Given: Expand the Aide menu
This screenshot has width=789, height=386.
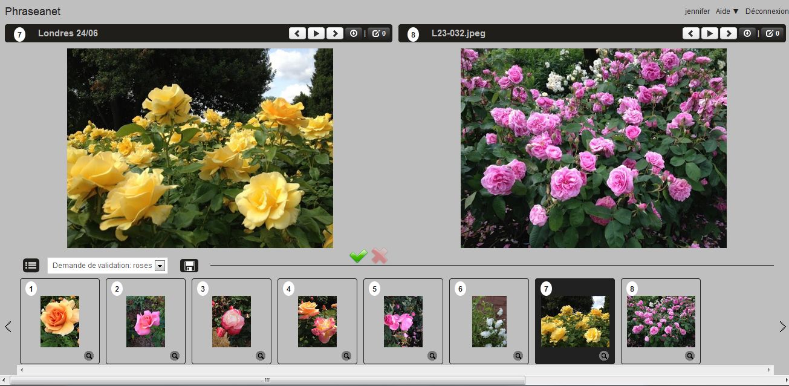Looking at the screenshot, I should pos(727,11).
